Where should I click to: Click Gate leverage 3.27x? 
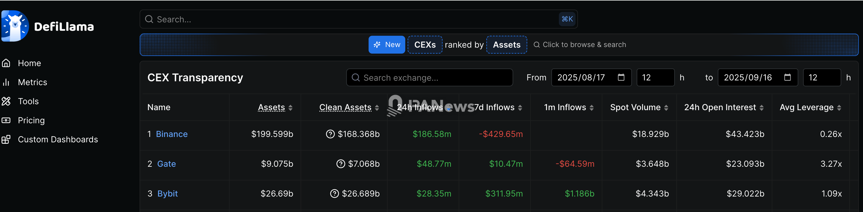831,164
